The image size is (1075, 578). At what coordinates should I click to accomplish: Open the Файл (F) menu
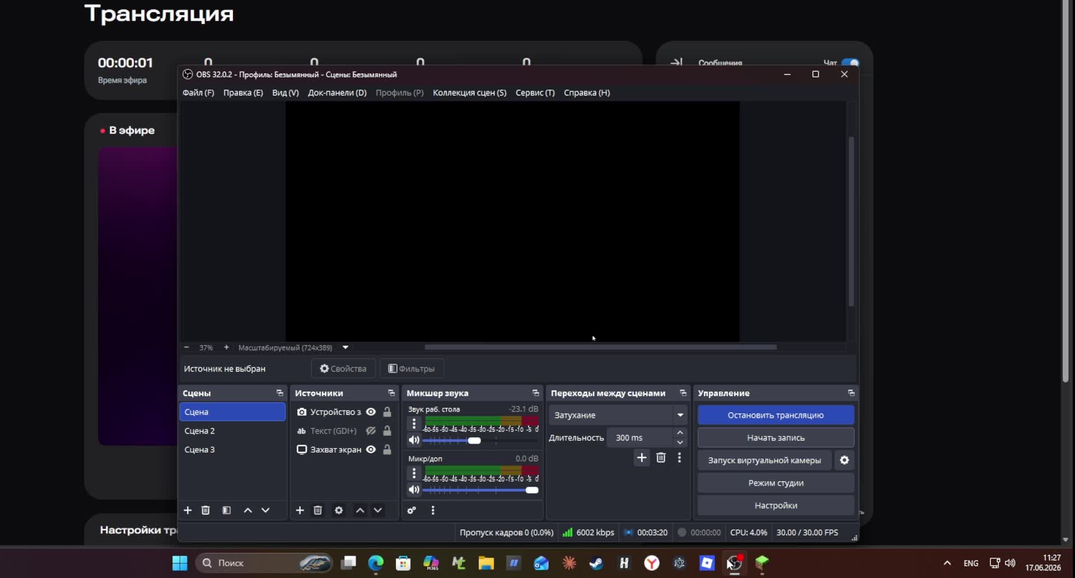point(198,92)
